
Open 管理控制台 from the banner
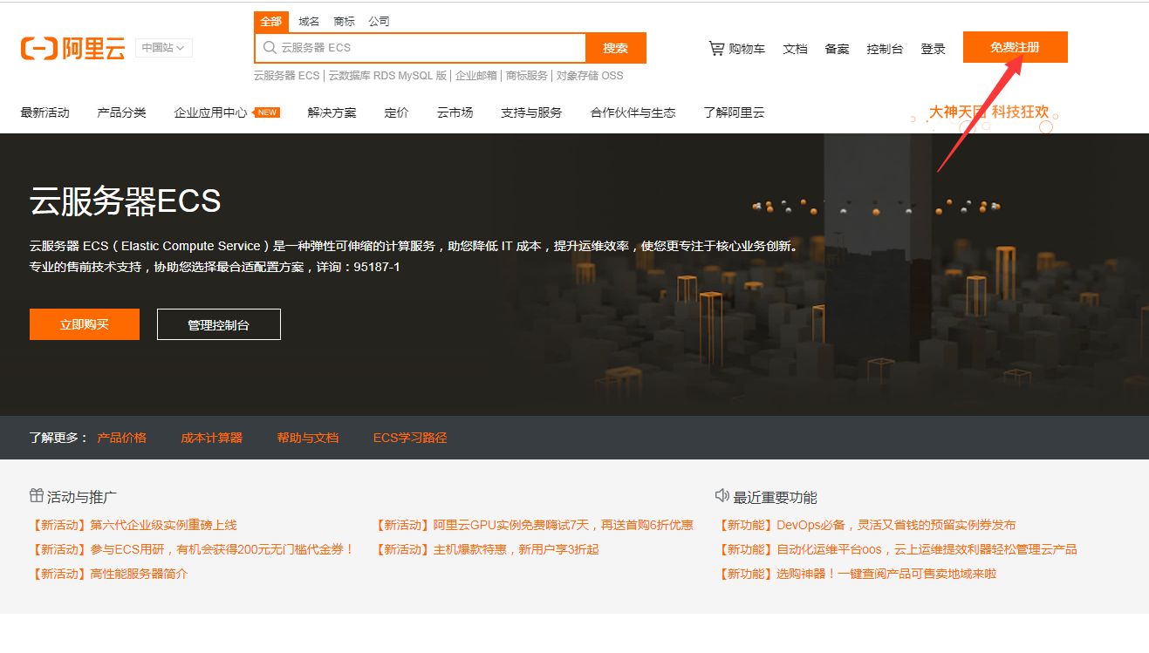[x=218, y=324]
